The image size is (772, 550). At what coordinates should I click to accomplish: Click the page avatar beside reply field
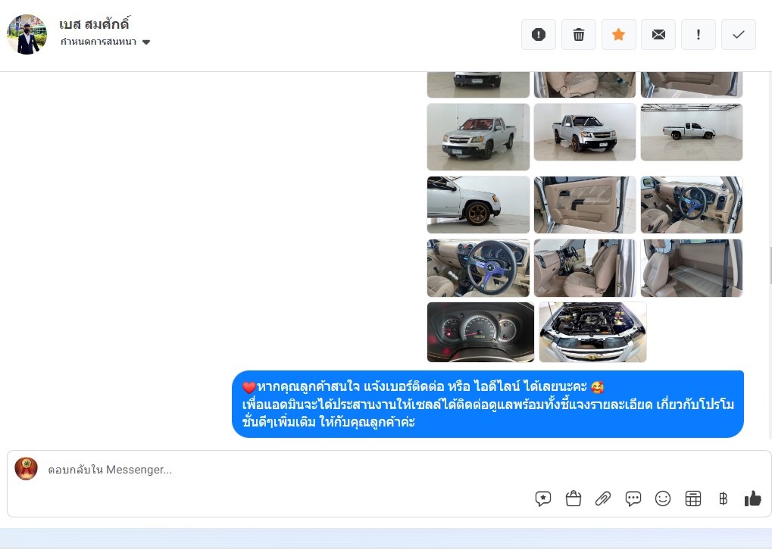[26, 469]
